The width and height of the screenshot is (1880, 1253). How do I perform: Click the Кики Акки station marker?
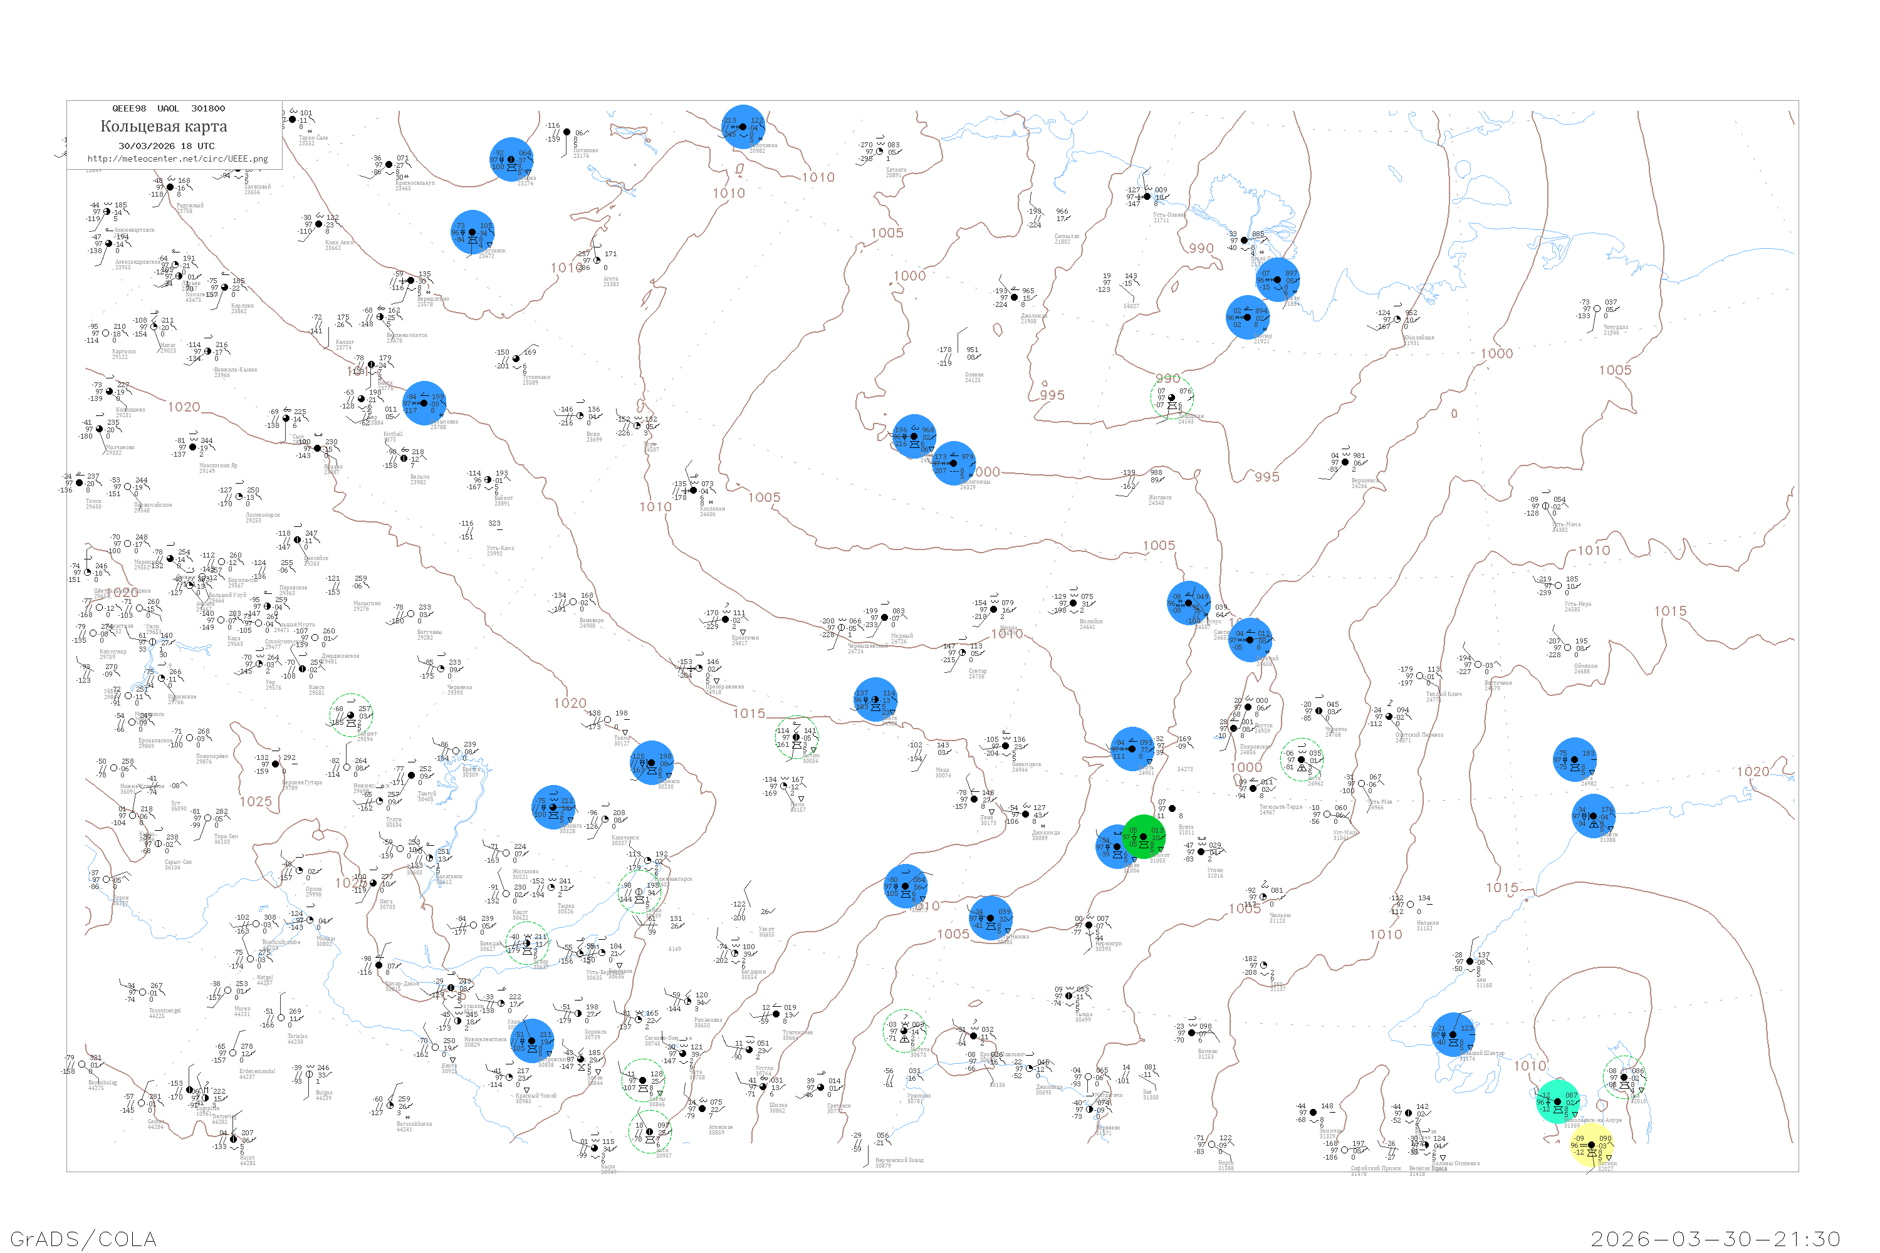(x=319, y=224)
